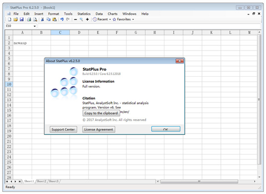Click the New document icon
The image size is (266, 194).
[x=10, y=19]
